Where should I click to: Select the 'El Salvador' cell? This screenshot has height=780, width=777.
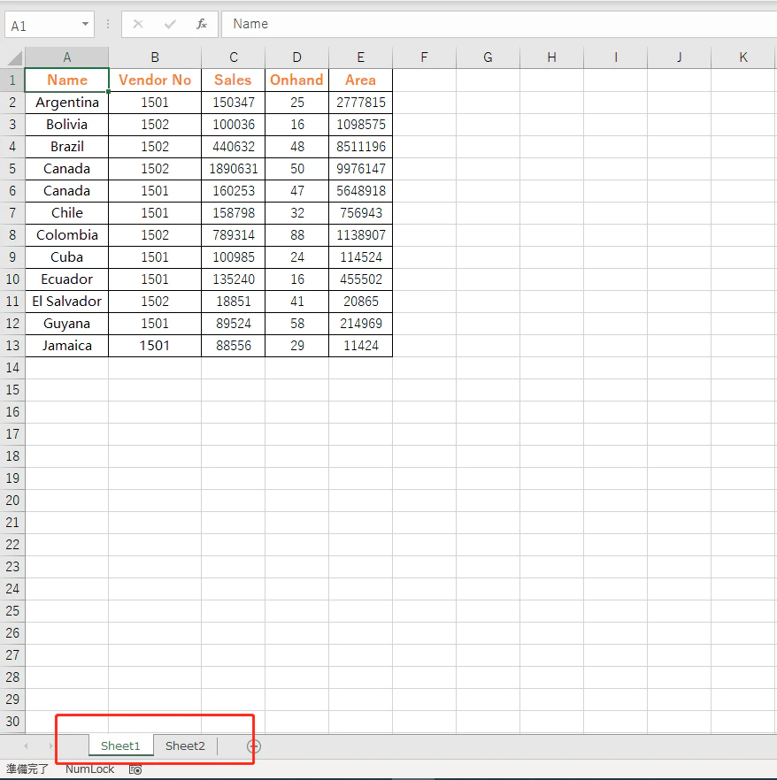66,302
